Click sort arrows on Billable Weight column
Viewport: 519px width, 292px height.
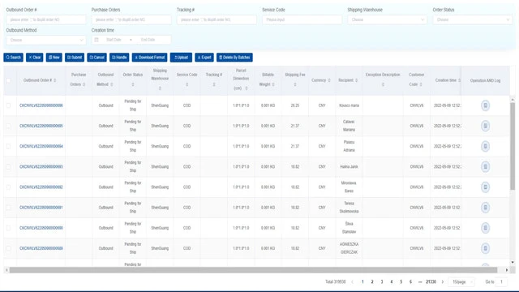click(273, 84)
